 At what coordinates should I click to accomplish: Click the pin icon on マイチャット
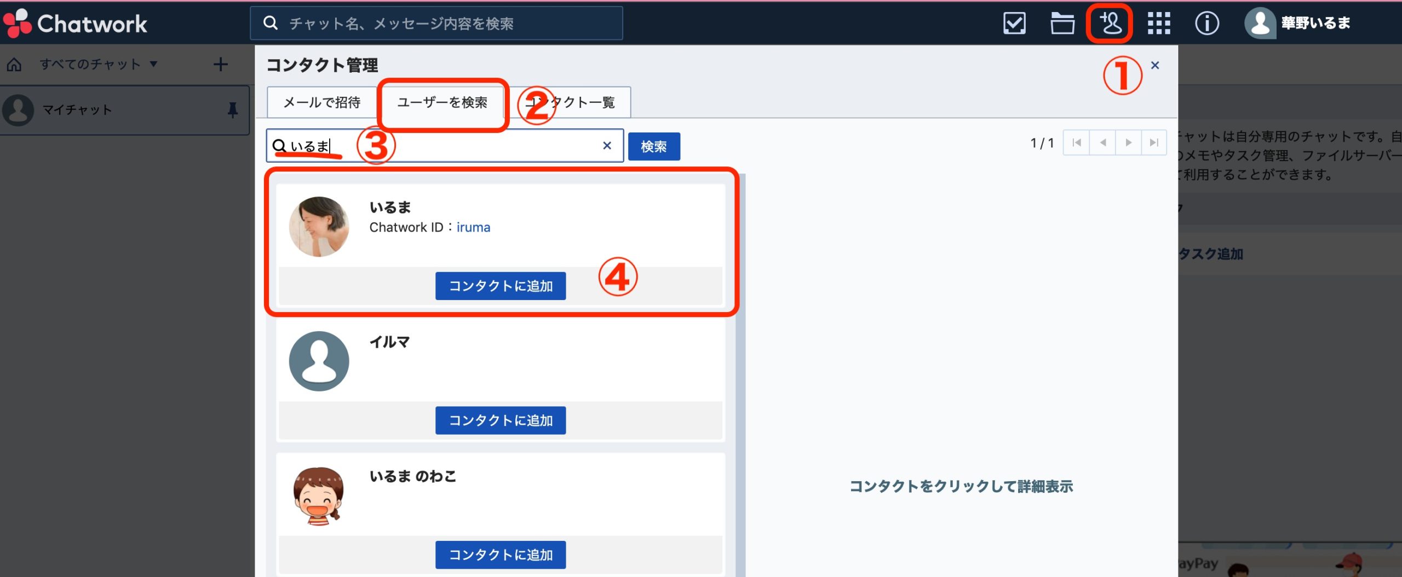[x=232, y=110]
